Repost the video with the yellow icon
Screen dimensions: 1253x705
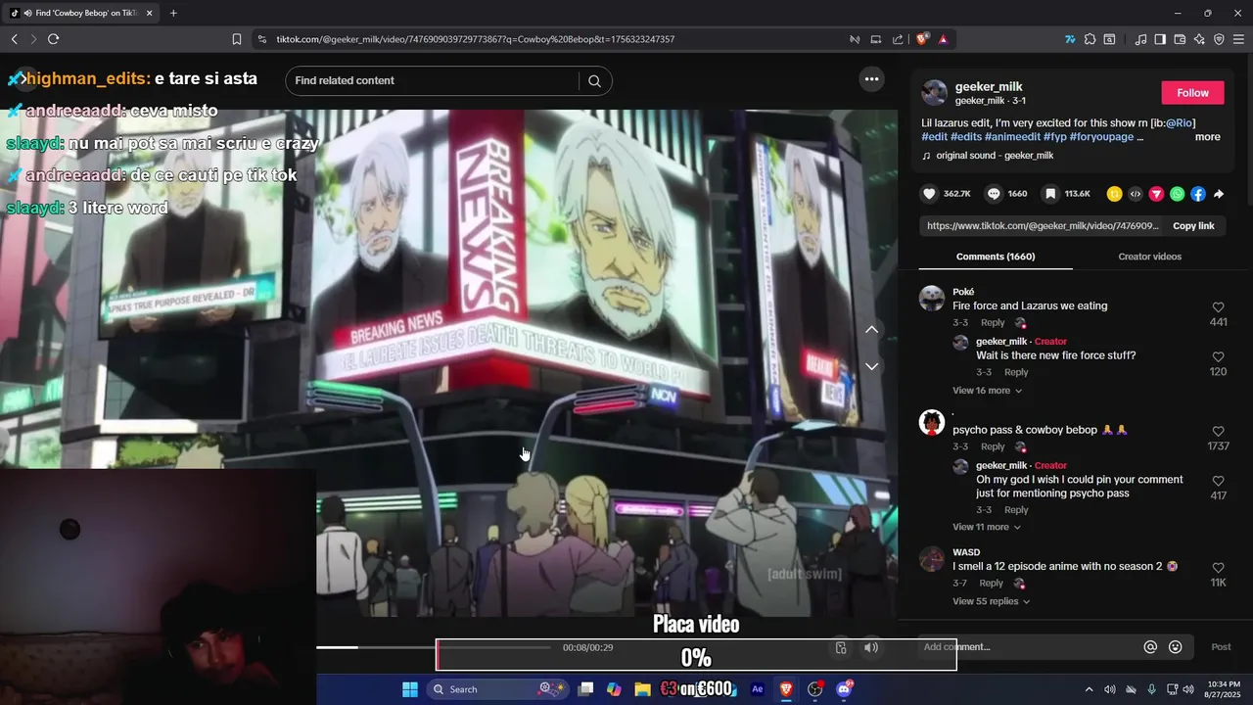point(1114,194)
